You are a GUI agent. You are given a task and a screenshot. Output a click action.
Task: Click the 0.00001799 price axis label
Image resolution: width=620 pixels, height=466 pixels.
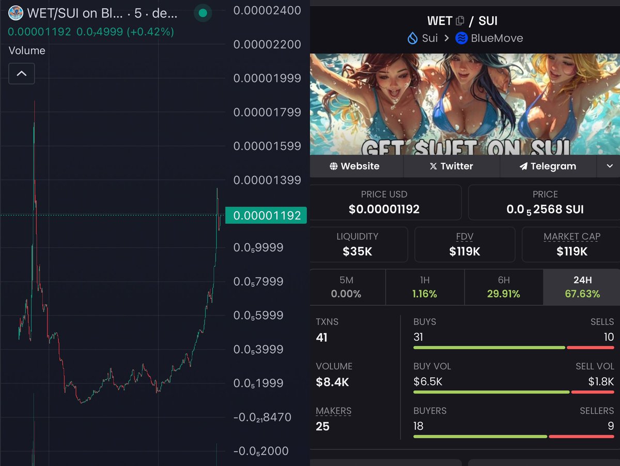click(x=267, y=112)
